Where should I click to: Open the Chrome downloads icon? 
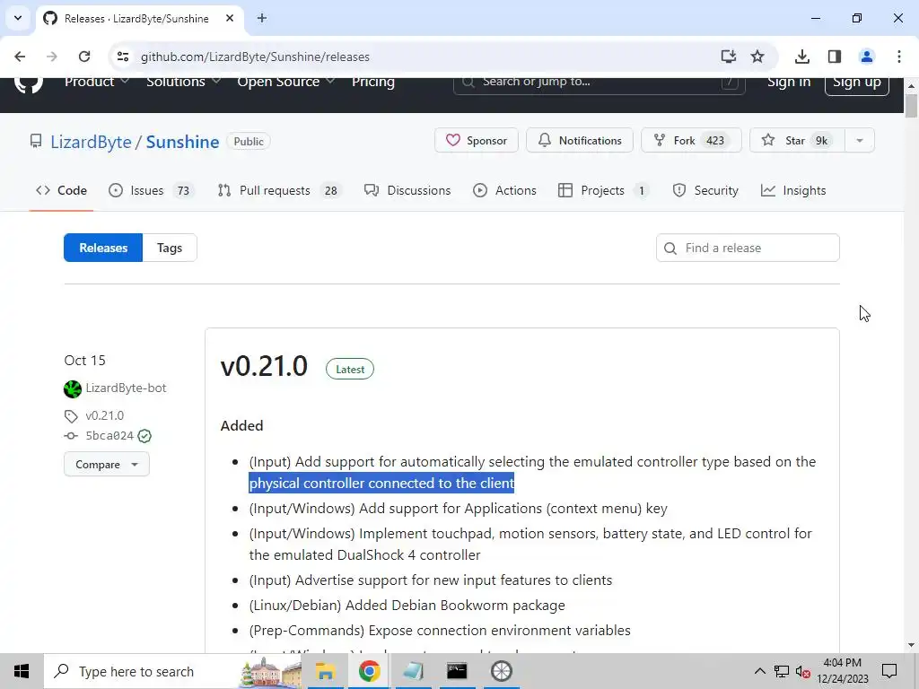[802, 57]
